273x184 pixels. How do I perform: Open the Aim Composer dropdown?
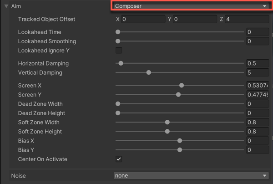[190, 6]
